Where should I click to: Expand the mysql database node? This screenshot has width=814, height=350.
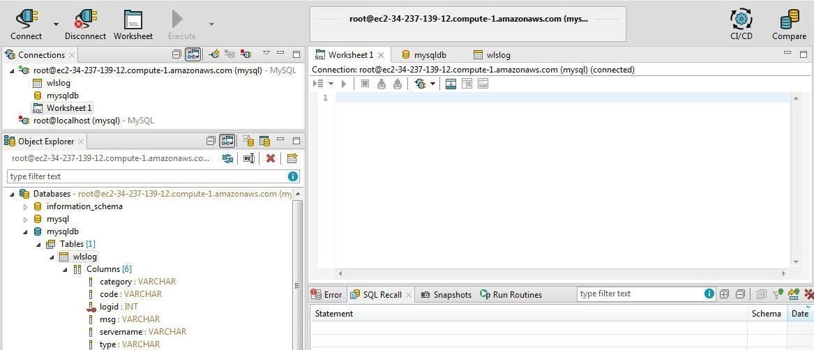[x=25, y=219]
